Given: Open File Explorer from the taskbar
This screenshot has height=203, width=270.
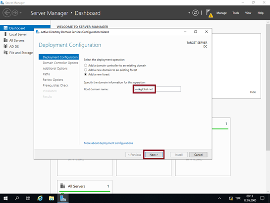Looking at the screenshot, I should tap(52, 199).
